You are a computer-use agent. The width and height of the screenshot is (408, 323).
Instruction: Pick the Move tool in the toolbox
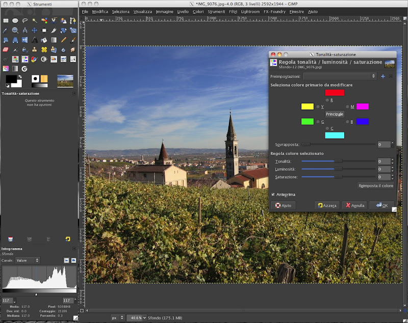pos(34,30)
